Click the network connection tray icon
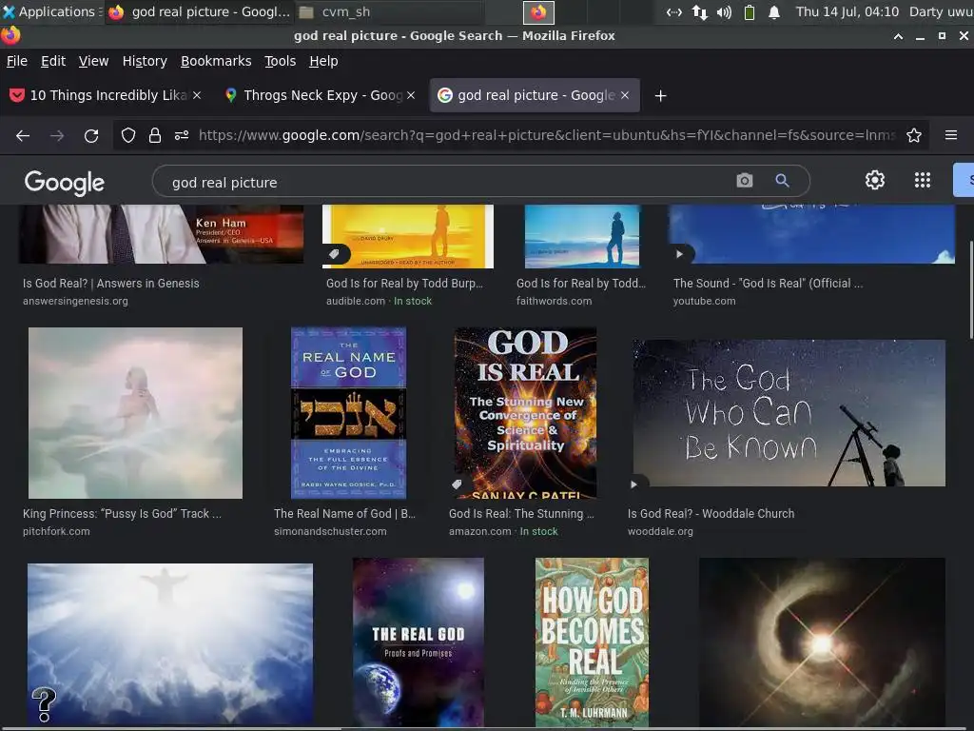974x731 pixels. point(699,11)
